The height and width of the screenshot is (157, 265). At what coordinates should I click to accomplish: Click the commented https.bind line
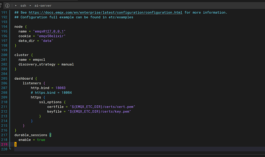(51, 93)
